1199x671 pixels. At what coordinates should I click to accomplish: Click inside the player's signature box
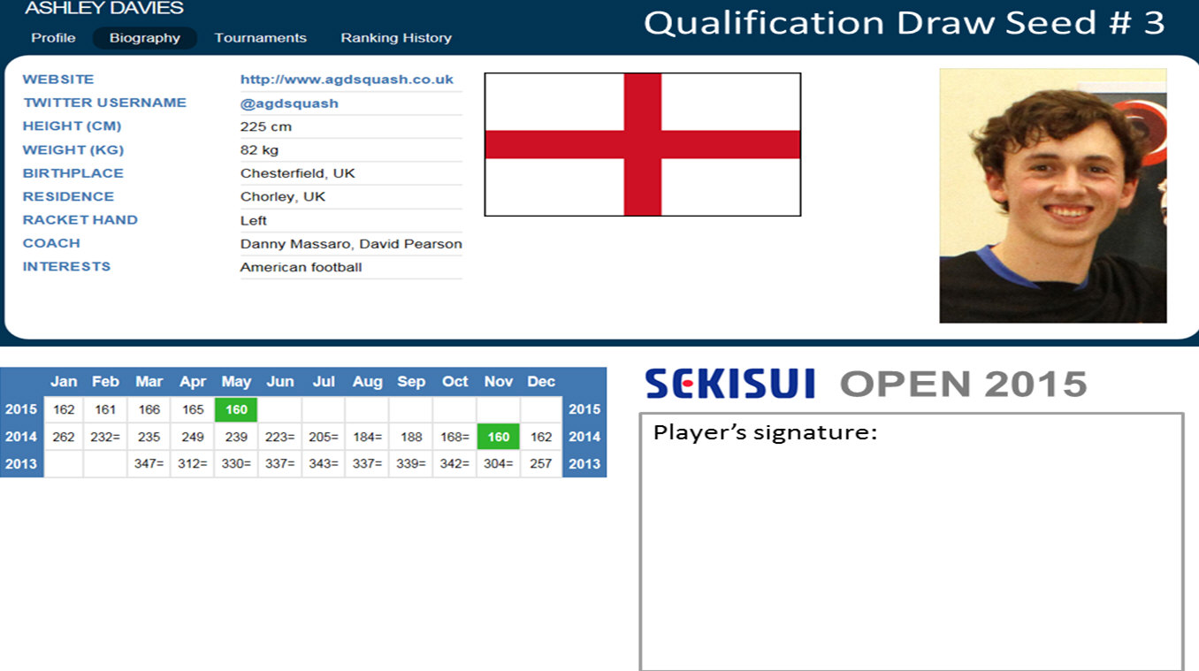pyautogui.click(x=911, y=548)
